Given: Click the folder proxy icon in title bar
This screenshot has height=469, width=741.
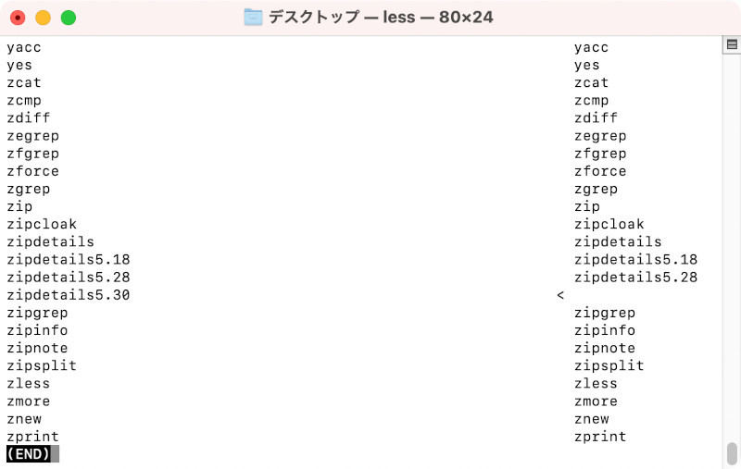Looking at the screenshot, I should (x=253, y=18).
